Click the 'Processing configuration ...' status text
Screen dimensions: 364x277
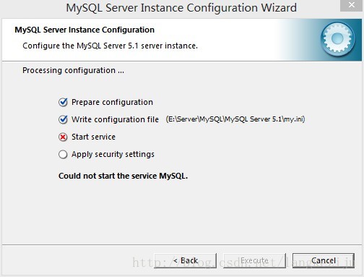[73, 70]
